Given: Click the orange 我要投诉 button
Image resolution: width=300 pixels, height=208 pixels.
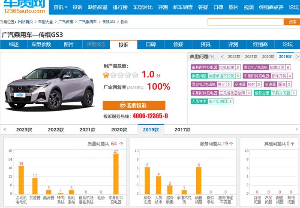Looking at the screenshot, I should click(134, 106).
